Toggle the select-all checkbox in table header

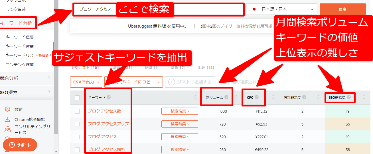(x=77, y=98)
